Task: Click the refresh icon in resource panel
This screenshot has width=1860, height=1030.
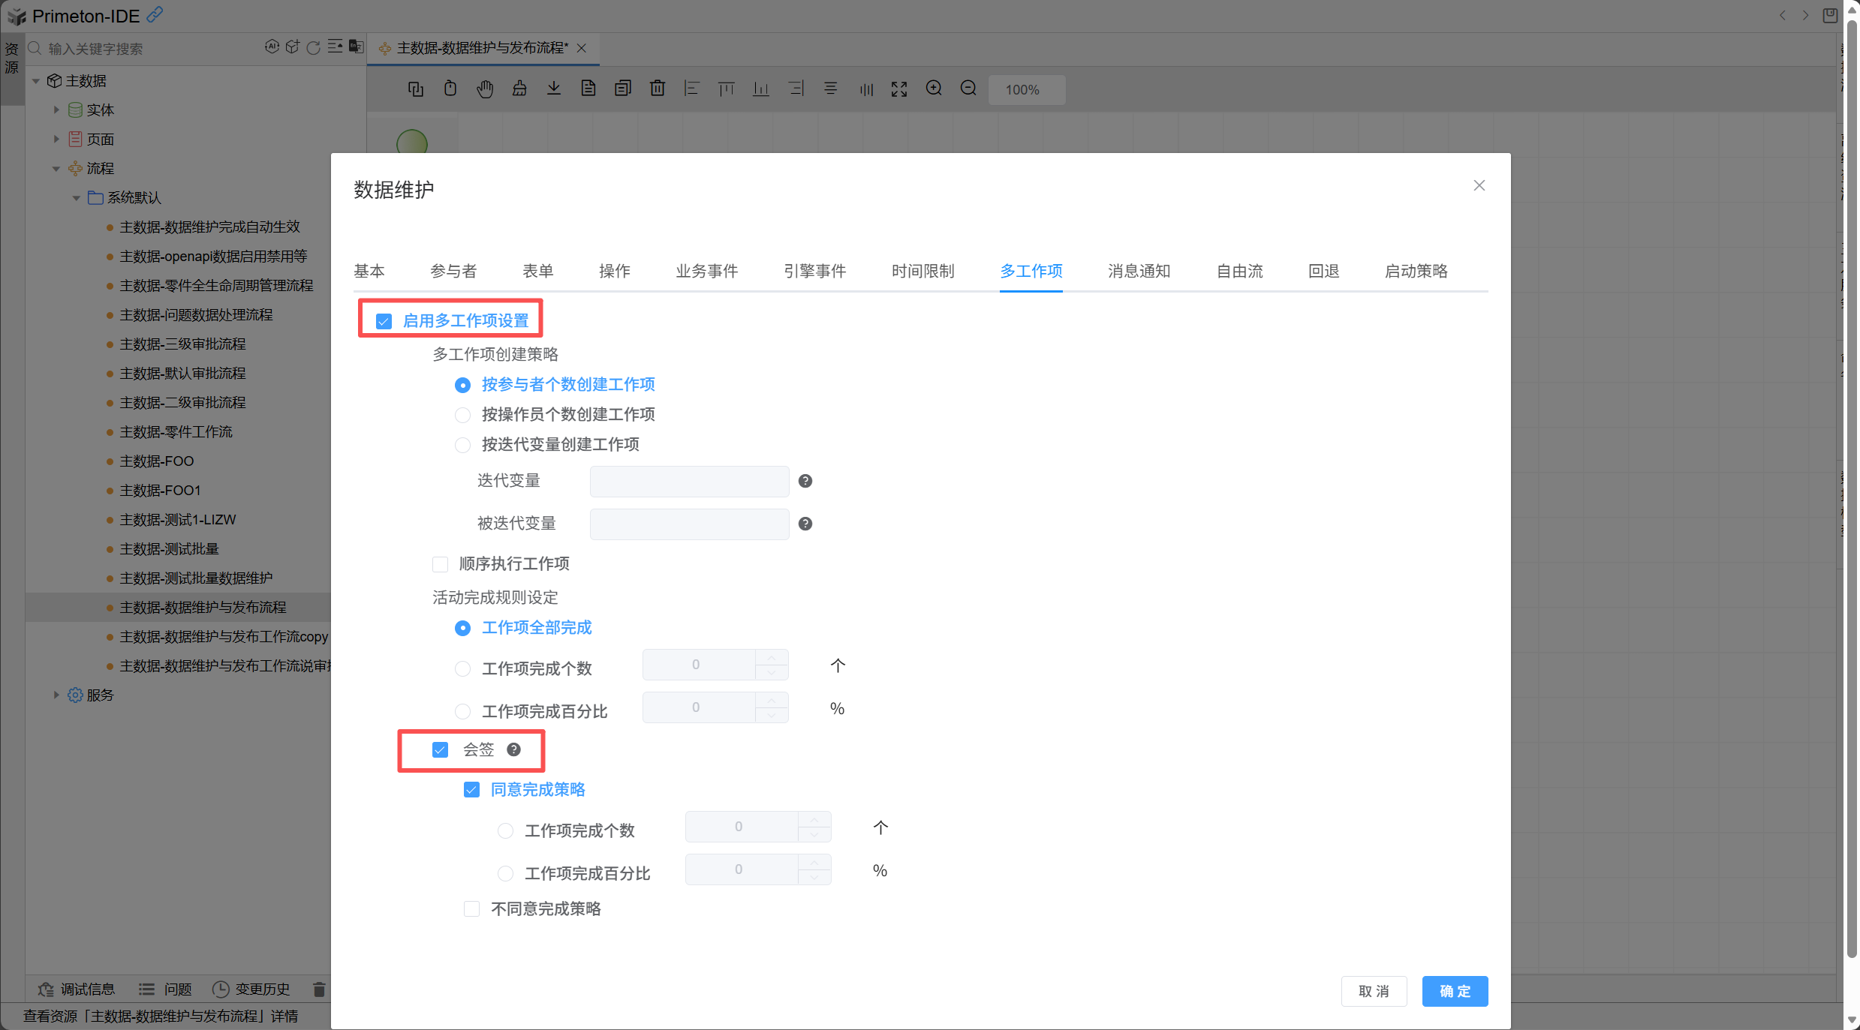Action: pyautogui.click(x=314, y=47)
